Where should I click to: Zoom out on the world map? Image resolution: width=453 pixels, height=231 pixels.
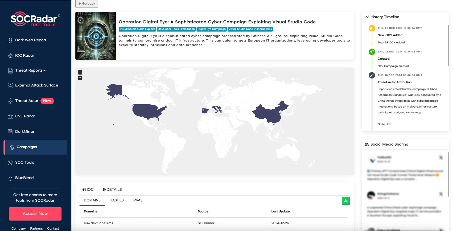80,78
